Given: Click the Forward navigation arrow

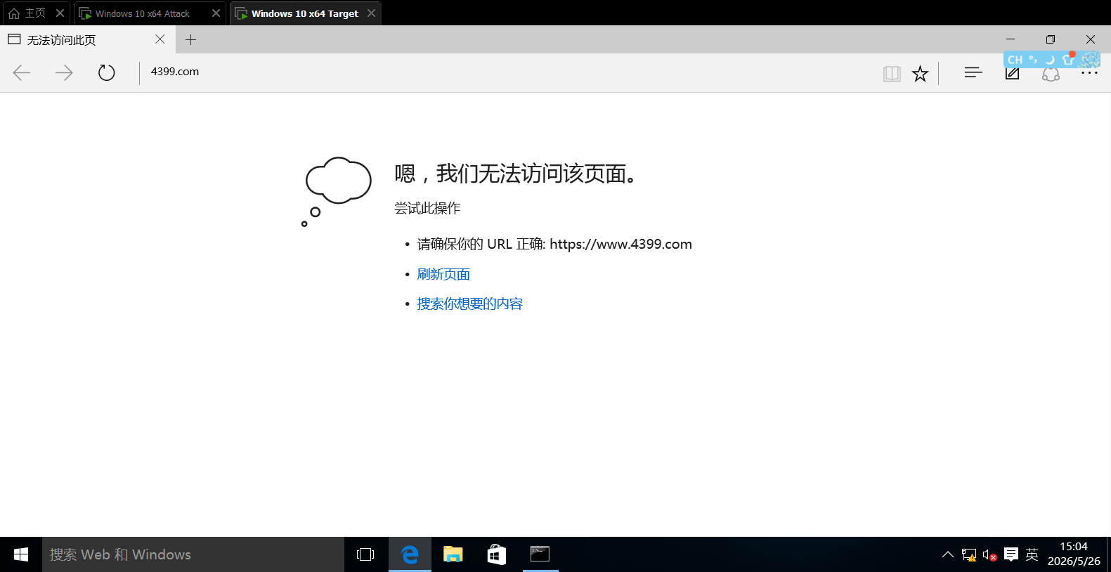Looking at the screenshot, I should (64, 72).
